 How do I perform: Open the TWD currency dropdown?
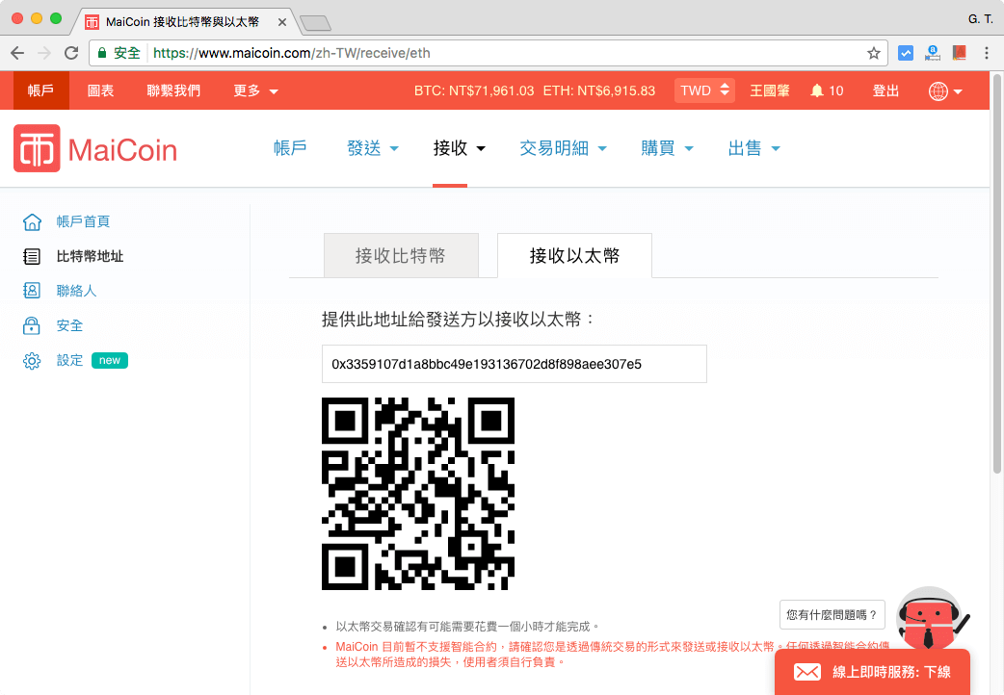(704, 90)
